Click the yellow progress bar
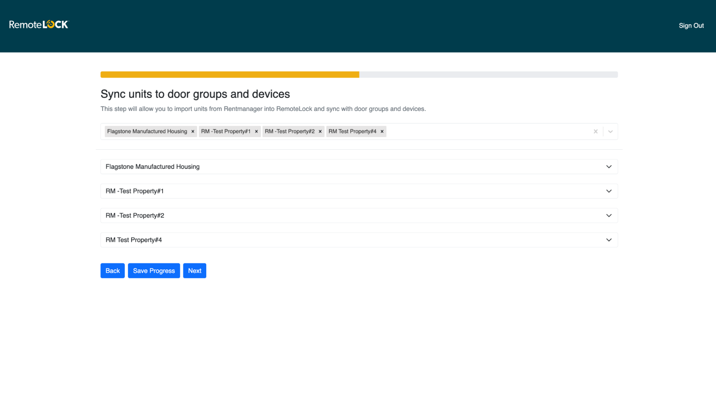The width and height of the screenshot is (716, 405). point(229,74)
